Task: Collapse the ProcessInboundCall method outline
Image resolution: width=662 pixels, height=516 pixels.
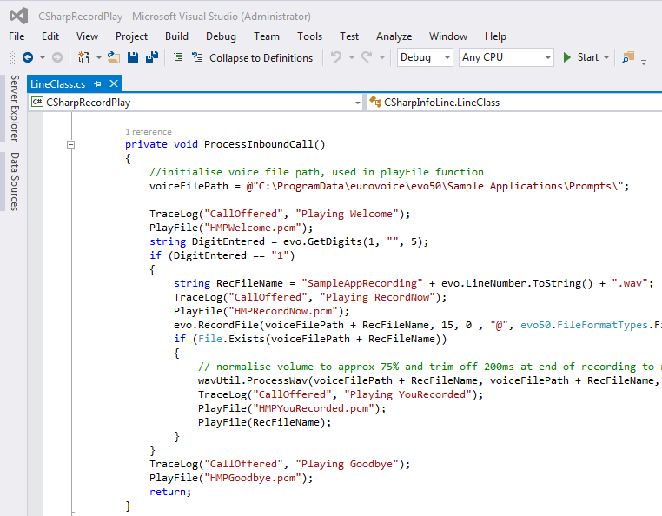Action: point(72,144)
